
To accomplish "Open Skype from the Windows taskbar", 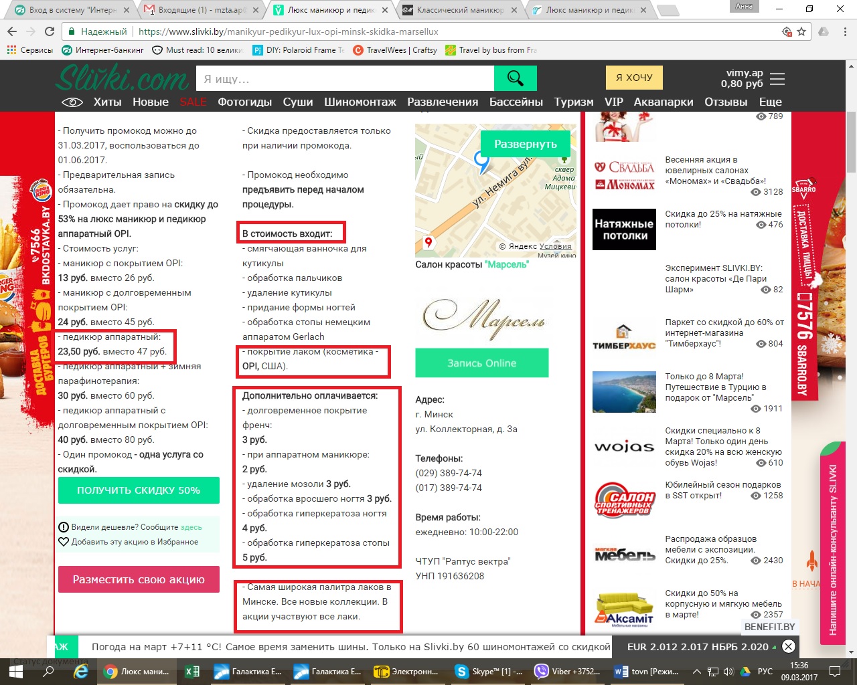I will click(x=489, y=672).
